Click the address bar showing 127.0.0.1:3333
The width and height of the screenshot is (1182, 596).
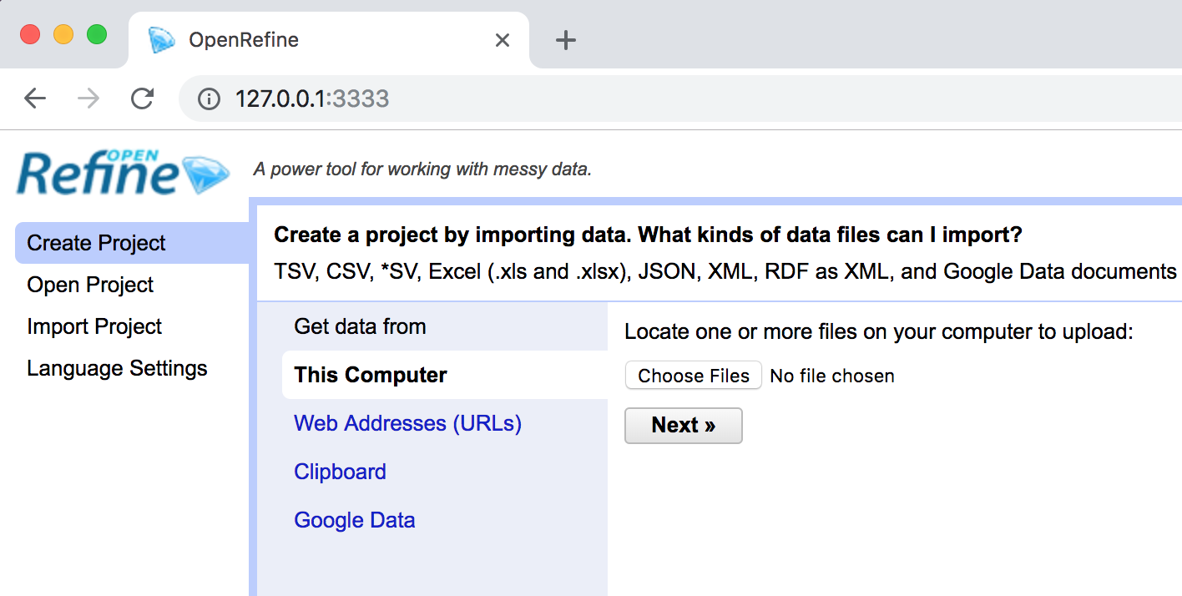click(680, 99)
